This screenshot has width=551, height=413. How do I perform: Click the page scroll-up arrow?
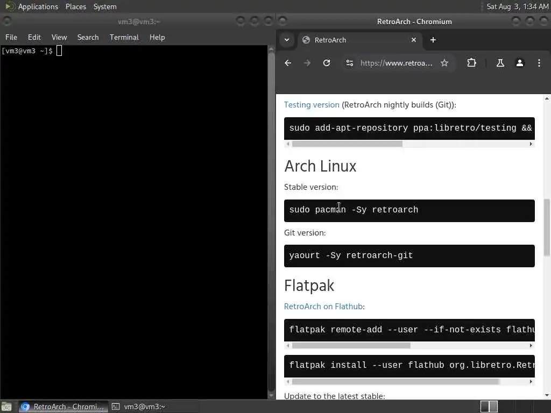point(547,99)
